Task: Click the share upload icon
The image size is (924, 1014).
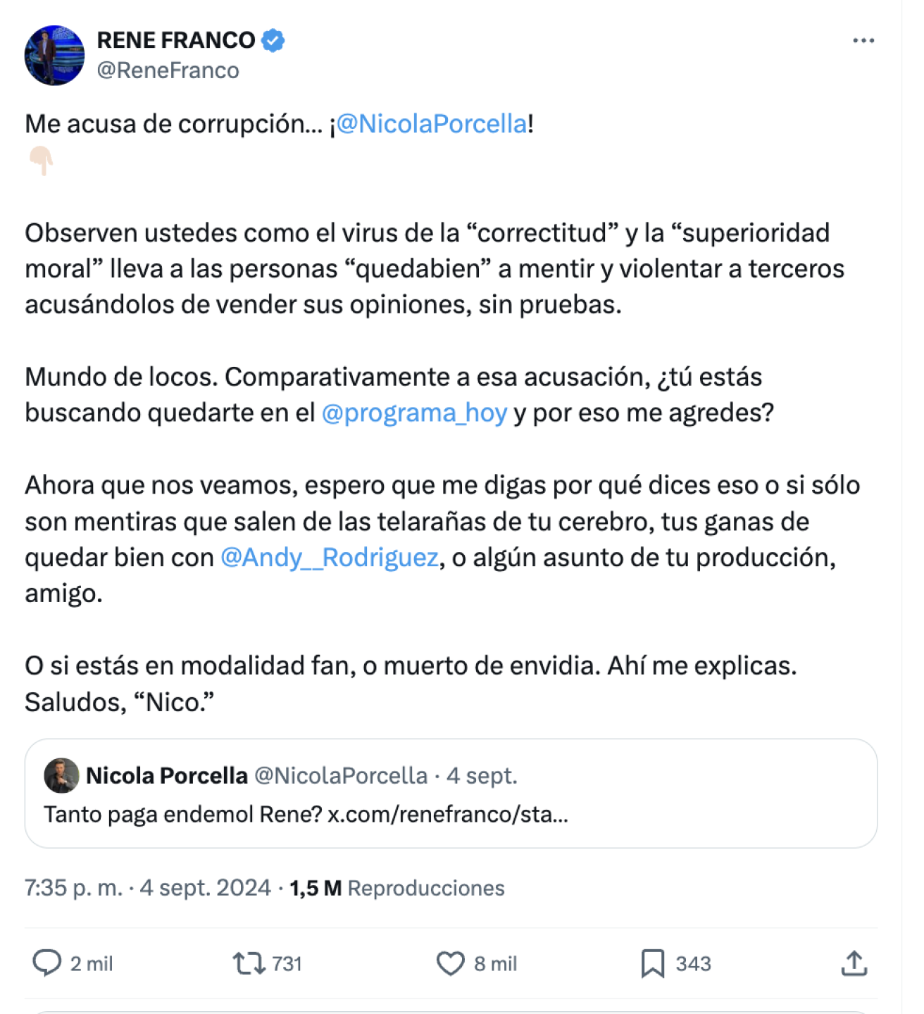Action: pyautogui.click(x=854, y=963)
